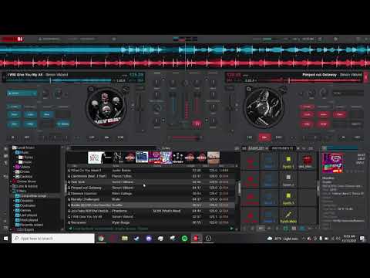Enable SYNC on the right deck

coord(279,137)
